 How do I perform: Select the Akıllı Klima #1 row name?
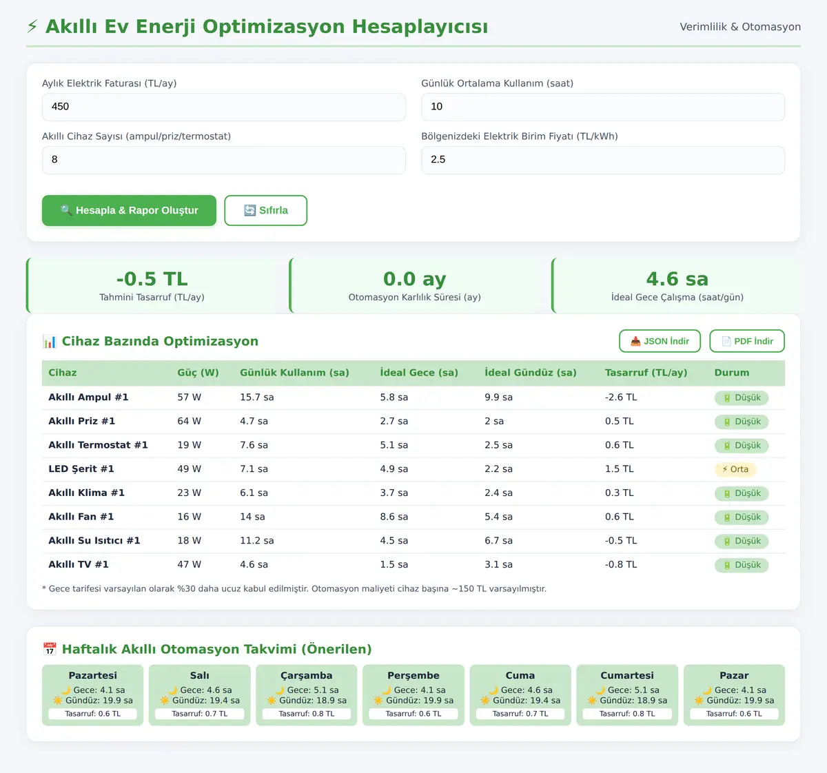pos(86,493)
